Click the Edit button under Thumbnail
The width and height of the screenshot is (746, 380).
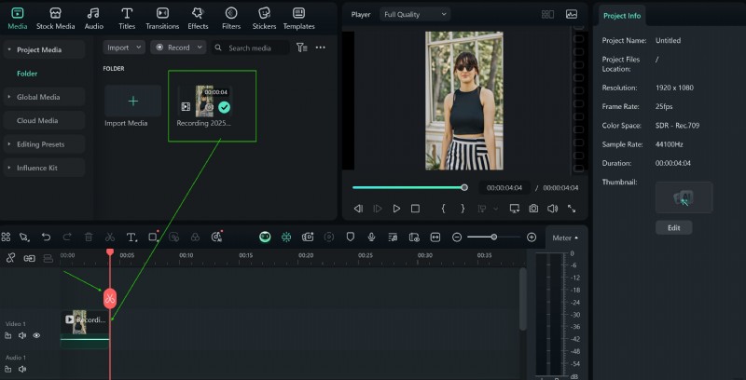tap(673, 227)
